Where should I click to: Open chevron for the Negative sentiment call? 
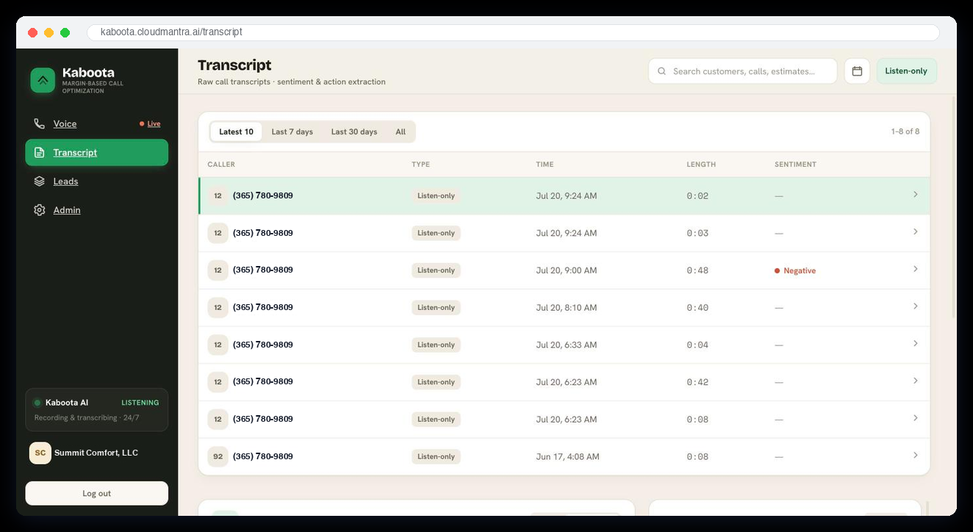tap(915, 269)
